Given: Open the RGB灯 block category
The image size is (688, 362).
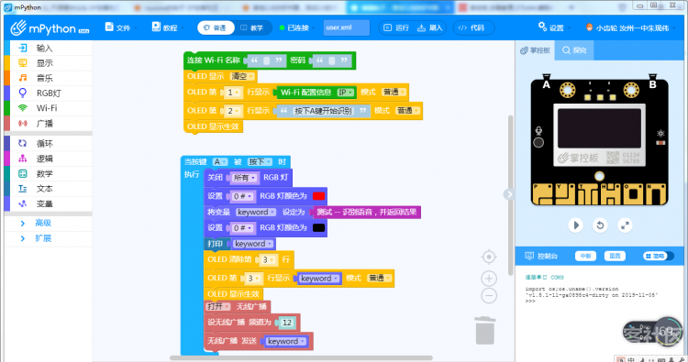Looking at the screenshot, I should pyautogui.click(x=49, y=93).
